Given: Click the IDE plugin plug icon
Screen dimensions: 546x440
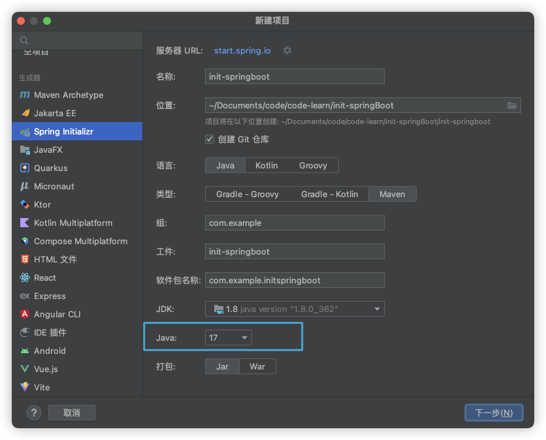Looking at the screenshot, I should point(25,332).
